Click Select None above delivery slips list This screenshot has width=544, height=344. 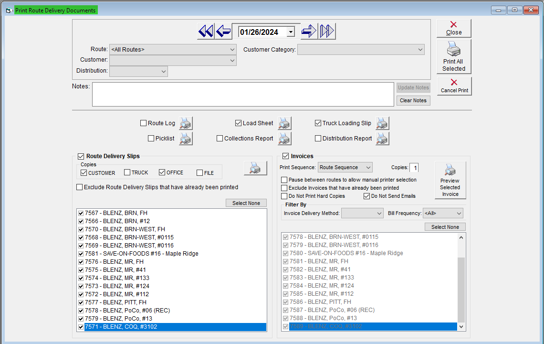click(x=246, y=203)
